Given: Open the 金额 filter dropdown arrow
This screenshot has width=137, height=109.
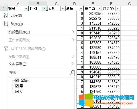Looking at the screenshot, I should pyautogui.click(x=63, y=9).
